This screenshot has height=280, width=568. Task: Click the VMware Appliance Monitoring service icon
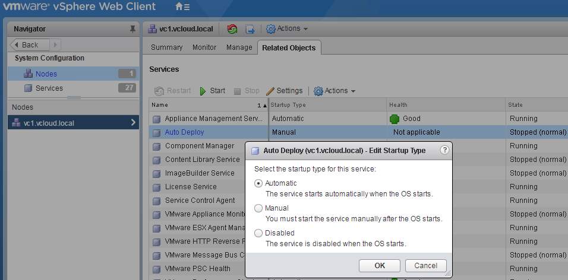156,215
